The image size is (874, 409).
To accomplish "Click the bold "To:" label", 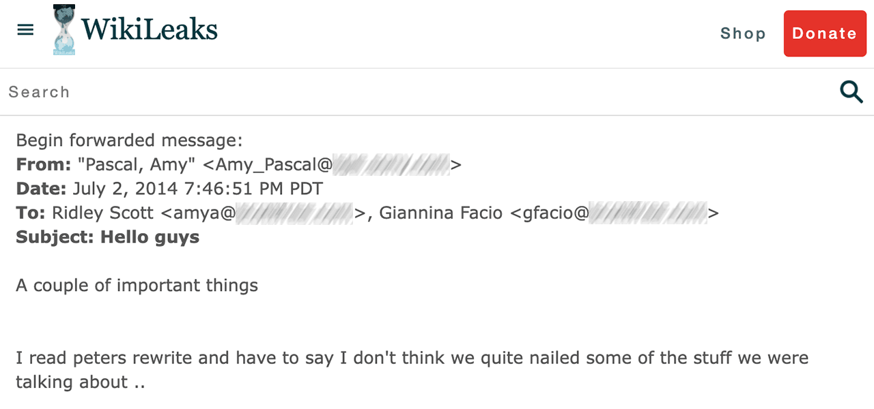I will click(31, 213).
